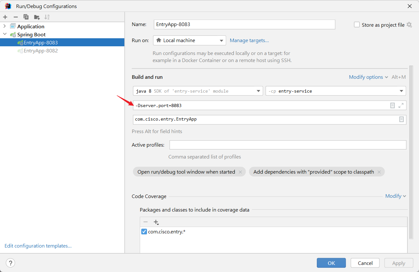Click the home icon in Run on dropdown
The width and height of the screenshot is (419, 272).
coord(158,40)
